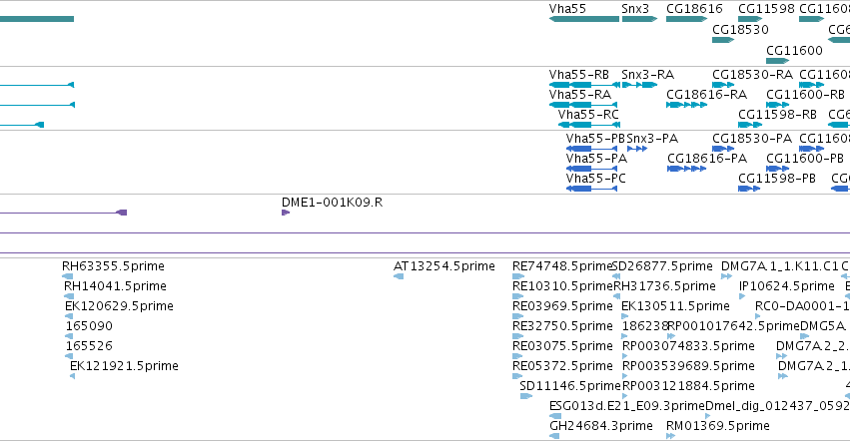Open transcript CG11600-RB

(x=778, y=105)
